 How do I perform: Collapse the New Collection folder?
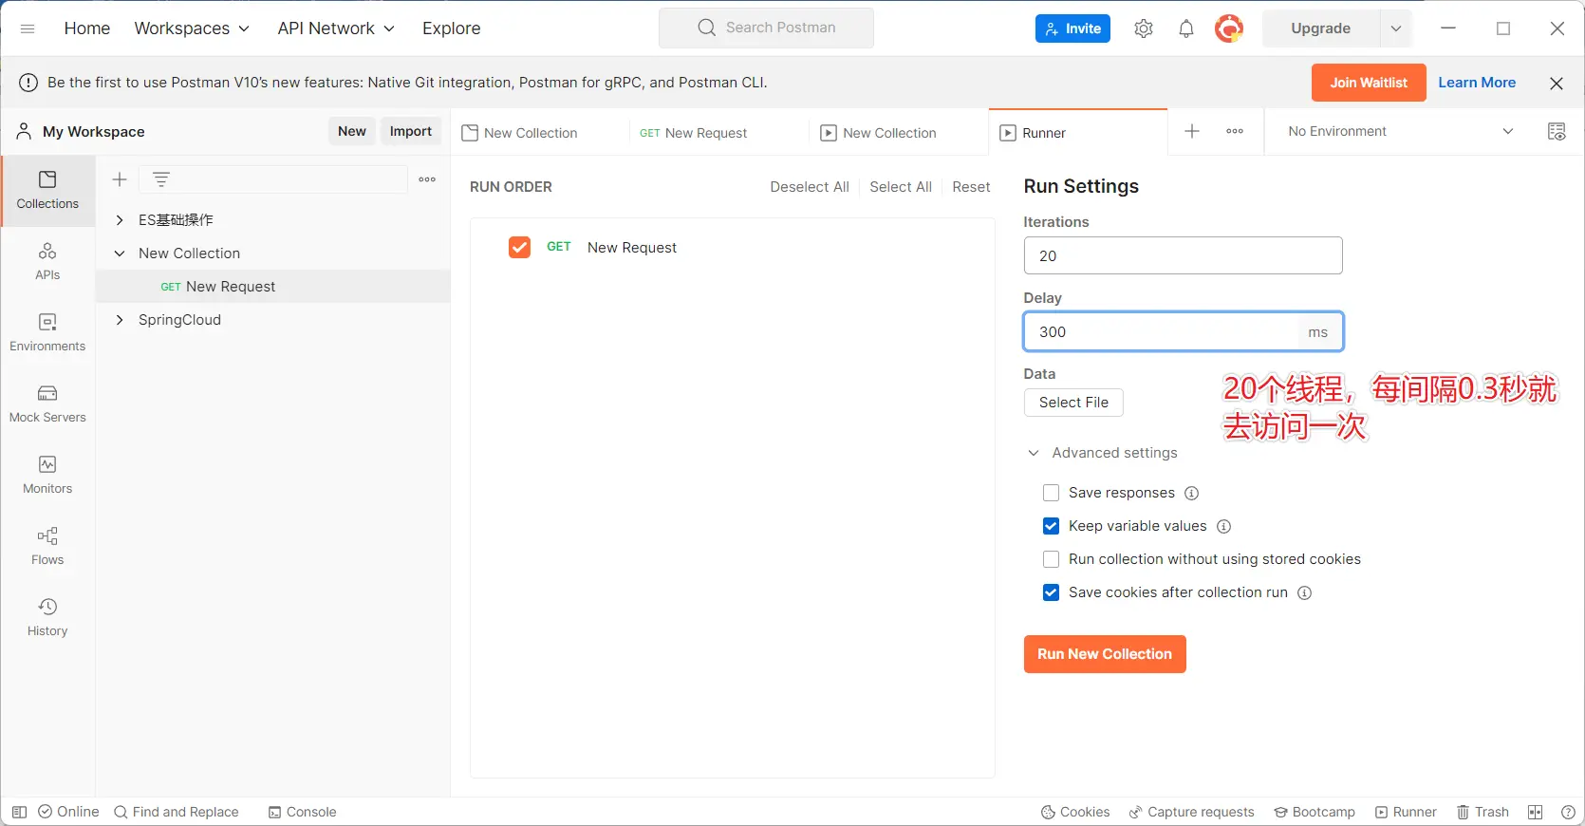point(120,253)
